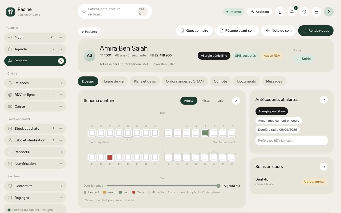The height and width of the screenshot is (213, 341).
Task: Click tooth 14 with crown
Action: pos(128,133)
